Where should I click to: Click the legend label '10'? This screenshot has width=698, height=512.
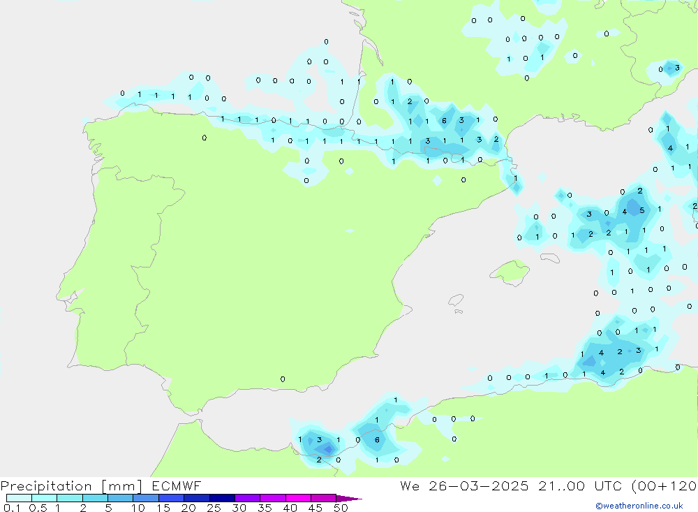click(x=138, y=508)
